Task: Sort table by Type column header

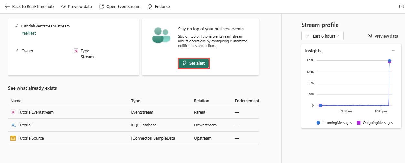Action: pos(136,101)
